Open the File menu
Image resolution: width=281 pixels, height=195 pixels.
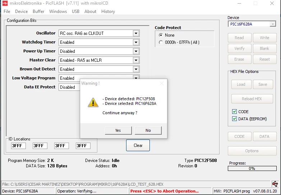(x=7, y=11)
